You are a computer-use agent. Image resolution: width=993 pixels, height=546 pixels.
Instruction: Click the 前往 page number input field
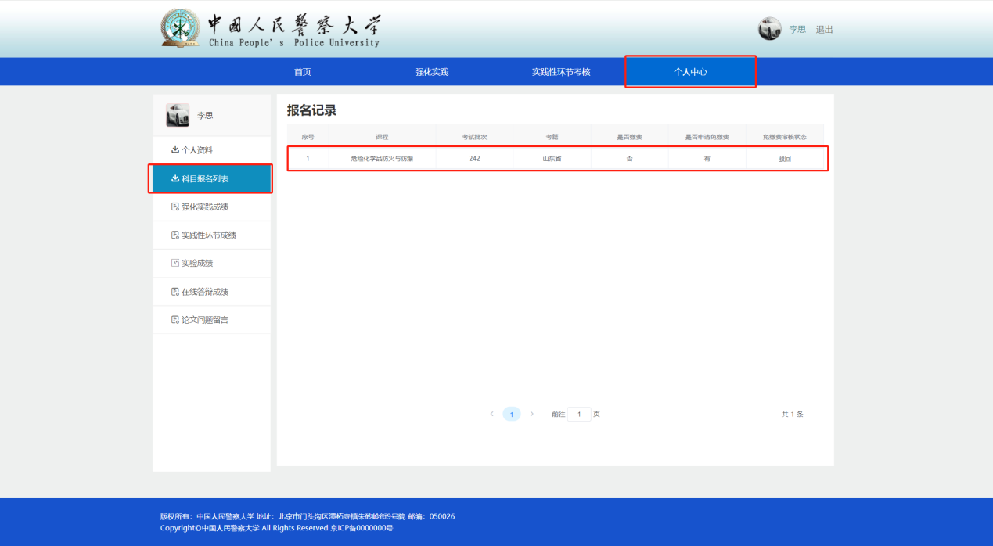(579, 414)
